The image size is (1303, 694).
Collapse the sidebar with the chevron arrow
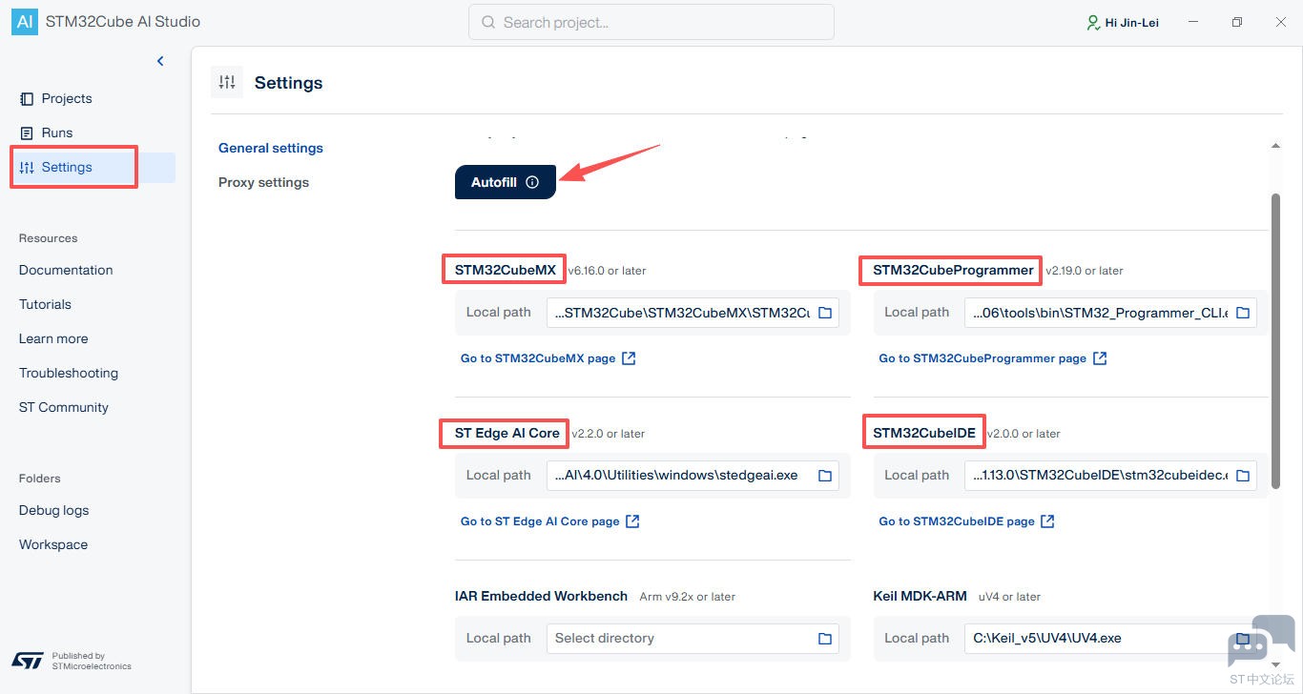point(160,61)
